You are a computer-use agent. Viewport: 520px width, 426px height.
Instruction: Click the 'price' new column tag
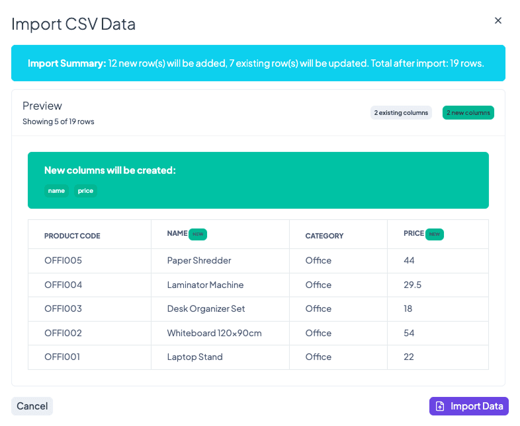(85, 191)
